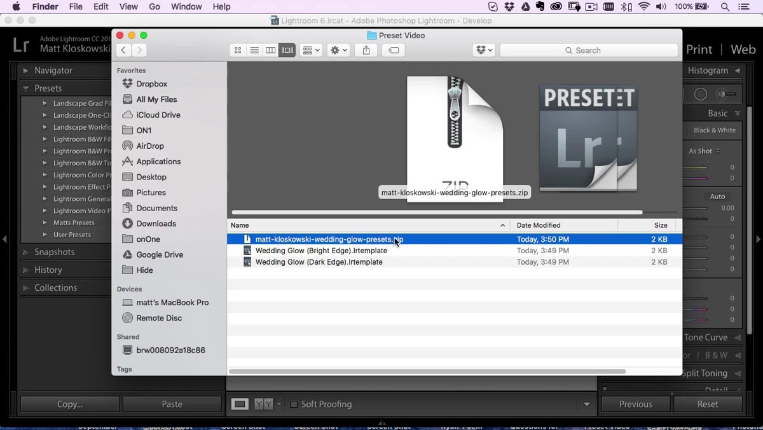Sort files by Date Modified column
Image resolution: width=763 pixels, height=430 pixels.
(x=563, y=225)
